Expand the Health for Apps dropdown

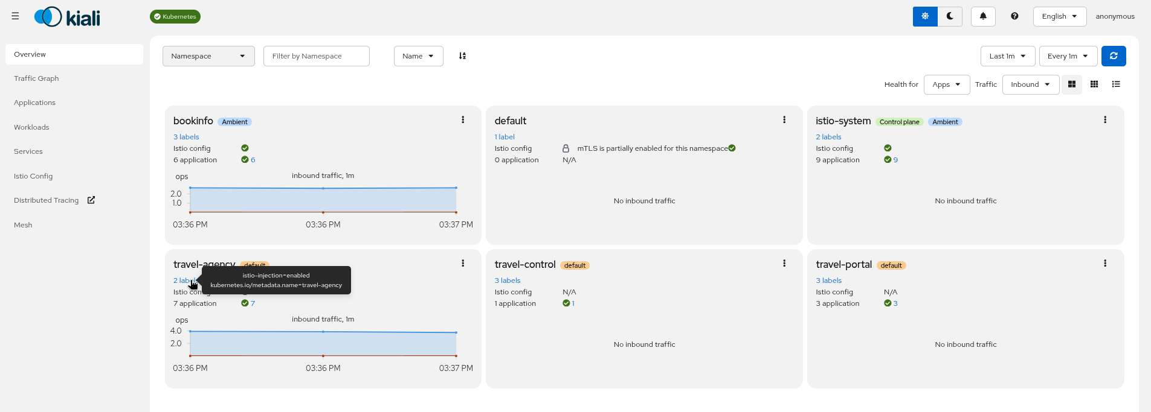(x=946, y=84)
